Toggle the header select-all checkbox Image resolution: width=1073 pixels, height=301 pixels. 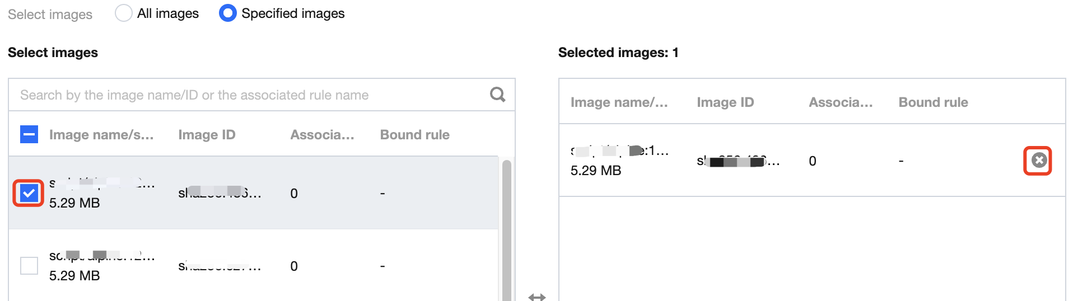click(29, 134)
